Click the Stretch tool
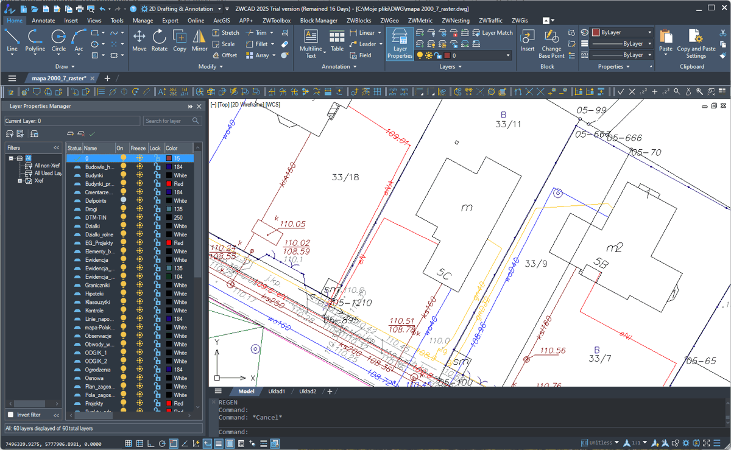Image resolution: width=731 pixels, height=450 pixels. tap(226, 33)
